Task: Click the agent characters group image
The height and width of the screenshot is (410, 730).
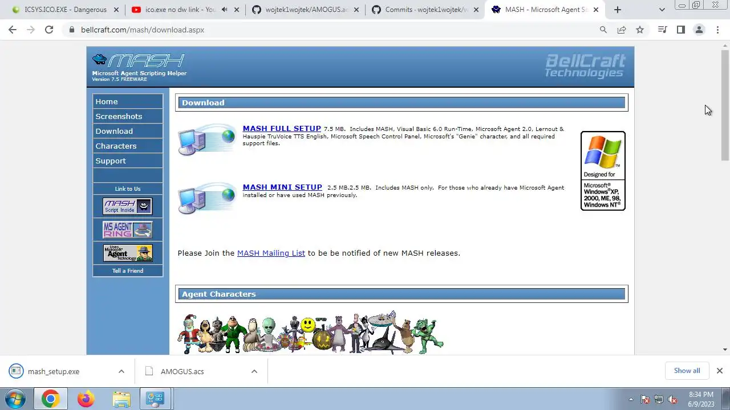Action: [311, 333]
